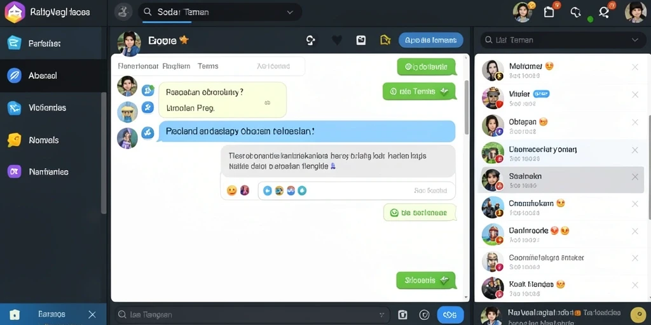Select the Aberael leaf icon in sidebar
This screenshot has height=325, width=651.
(x=14, y=76)
